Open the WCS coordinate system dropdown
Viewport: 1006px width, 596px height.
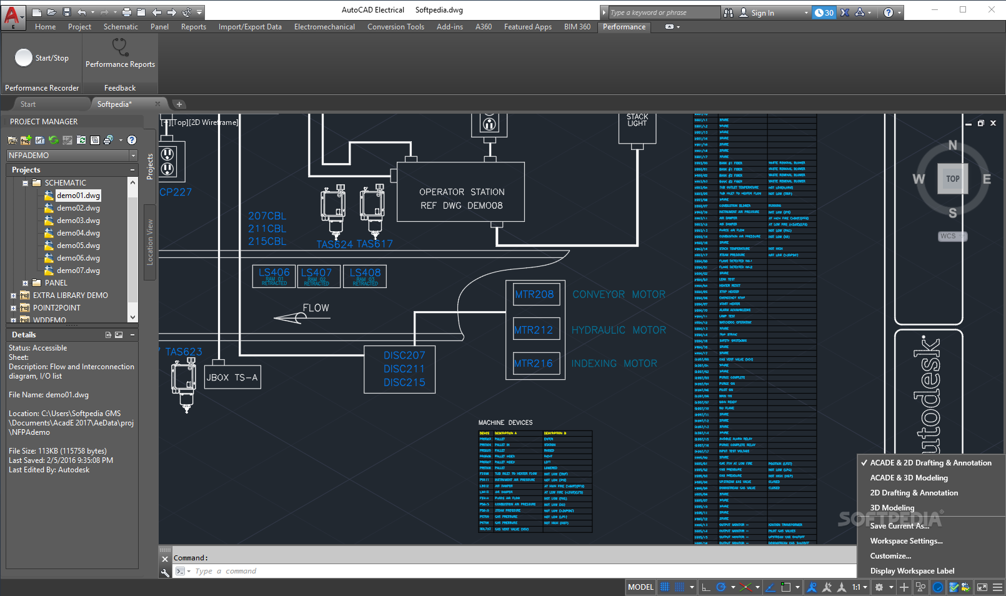(x=952, y=236)
